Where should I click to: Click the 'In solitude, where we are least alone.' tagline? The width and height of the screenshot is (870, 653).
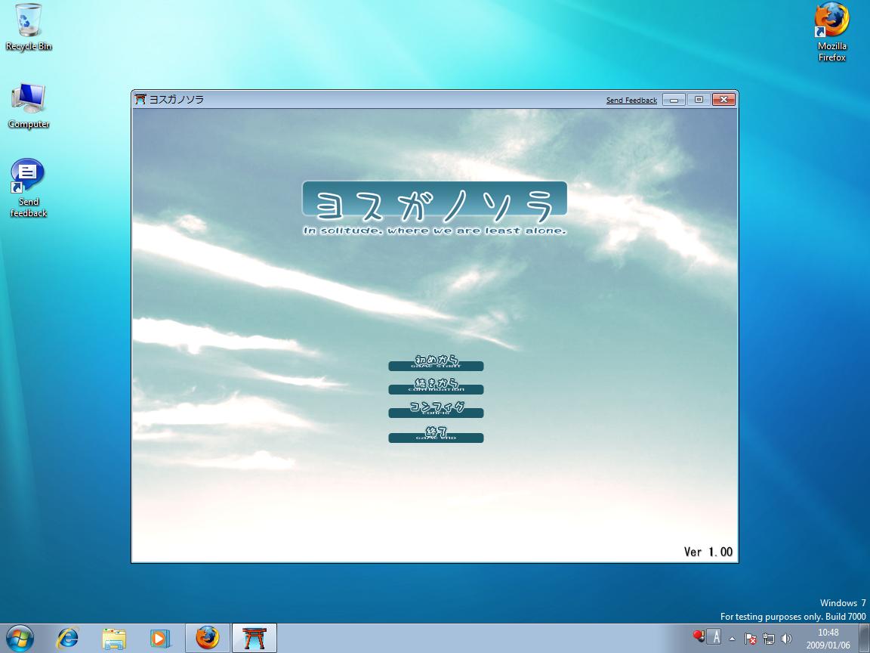click(434, 231)
